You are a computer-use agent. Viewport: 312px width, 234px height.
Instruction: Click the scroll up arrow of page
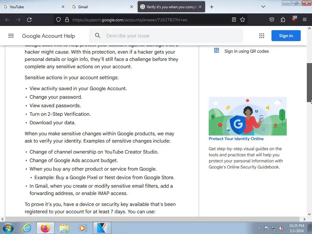309,28
